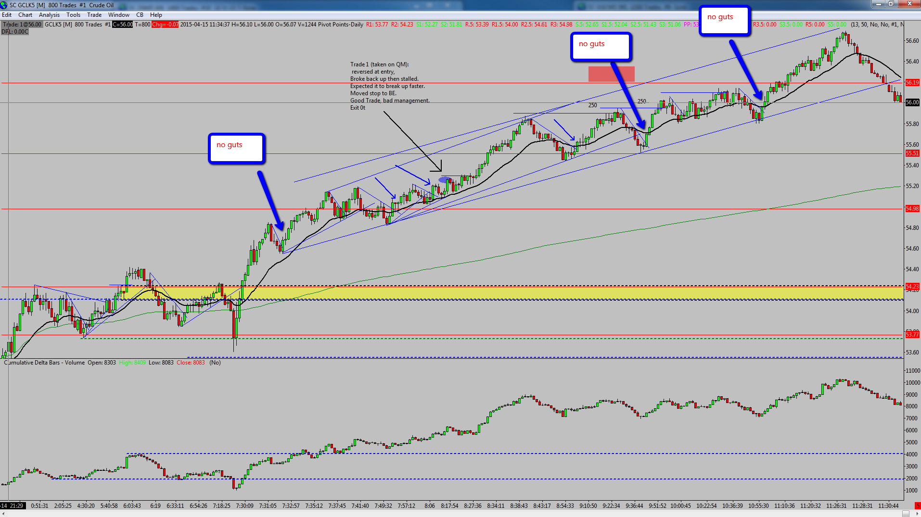Close the Sierra Chart window
921x517 pixels.
tap(909, 4)
